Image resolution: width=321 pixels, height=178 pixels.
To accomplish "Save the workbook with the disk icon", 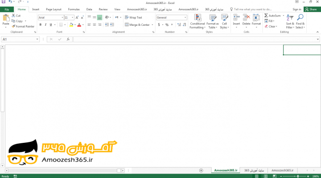I will 4,2.
